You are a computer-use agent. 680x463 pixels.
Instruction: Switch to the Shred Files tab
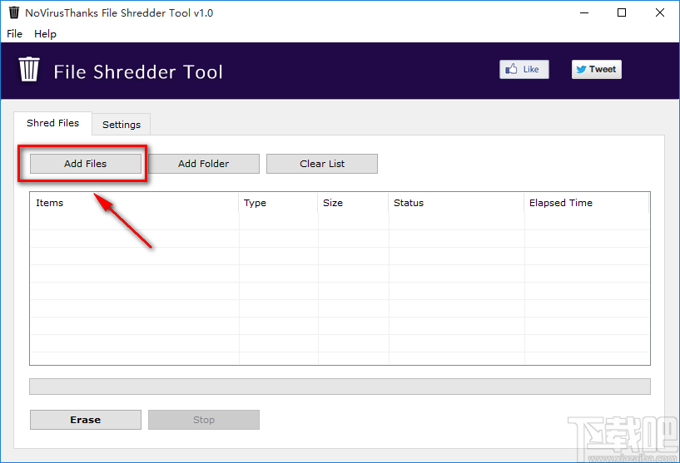point(53,123)
